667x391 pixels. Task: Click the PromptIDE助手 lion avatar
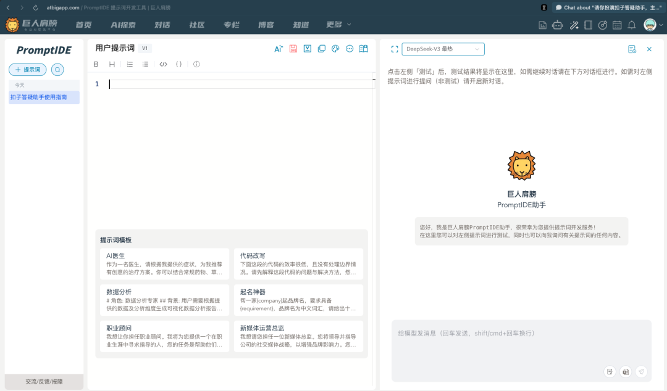point(521,165)
